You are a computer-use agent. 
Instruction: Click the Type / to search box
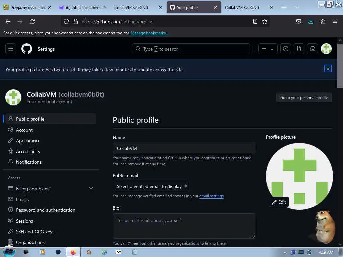191,49
